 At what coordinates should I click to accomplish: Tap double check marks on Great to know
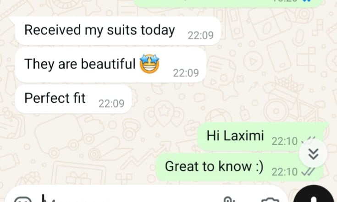(308, 172)
